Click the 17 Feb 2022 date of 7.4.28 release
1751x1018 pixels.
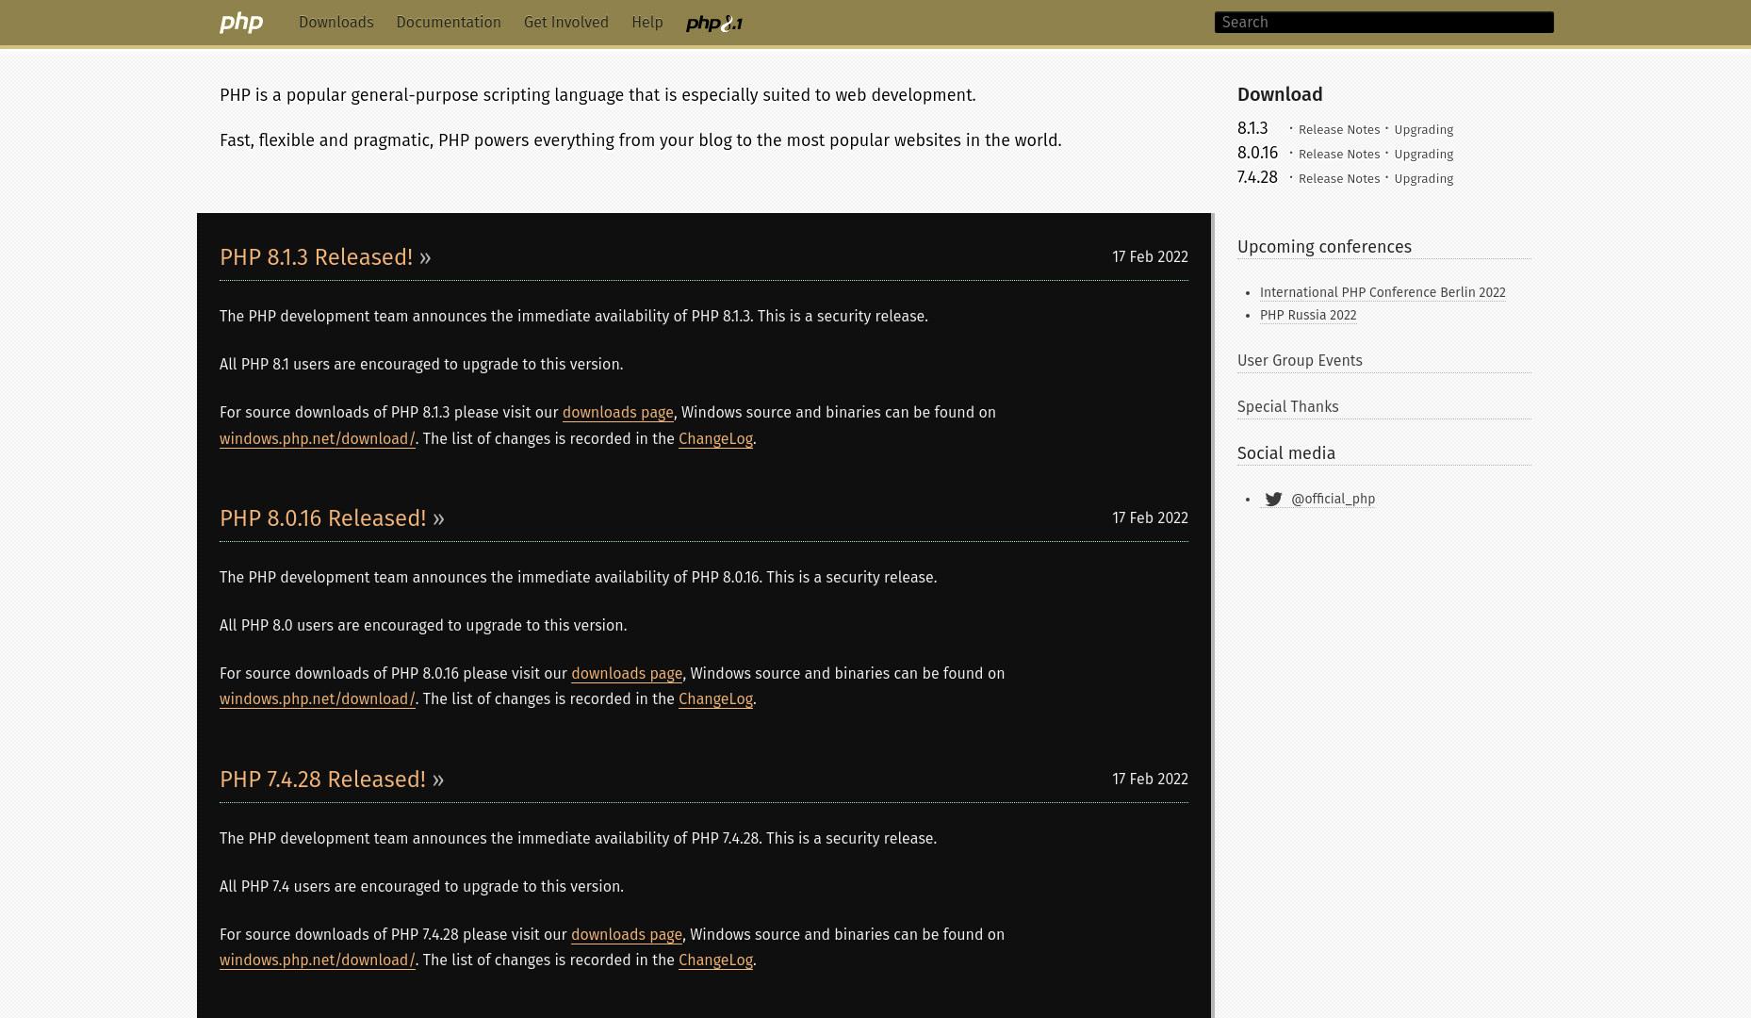[x=1150, y=780]
